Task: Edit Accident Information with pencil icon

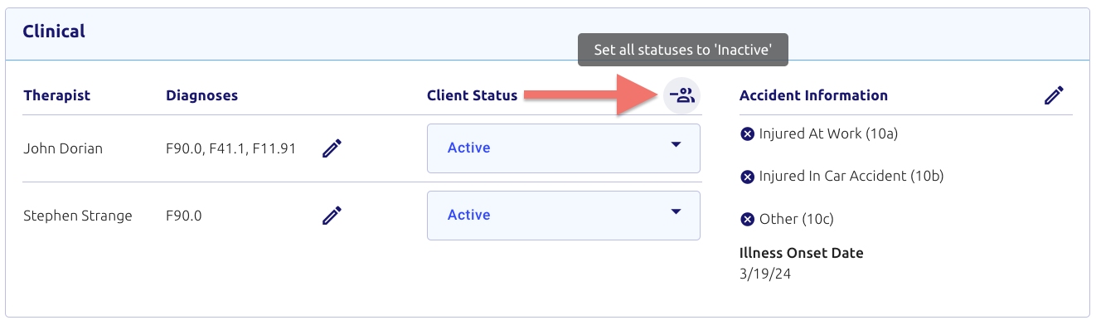Action: (1054, 95)
